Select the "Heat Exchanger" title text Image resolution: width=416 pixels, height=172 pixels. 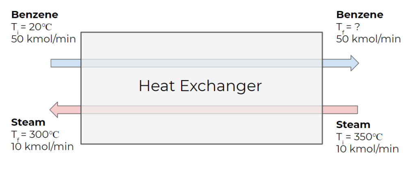[200, 86]
